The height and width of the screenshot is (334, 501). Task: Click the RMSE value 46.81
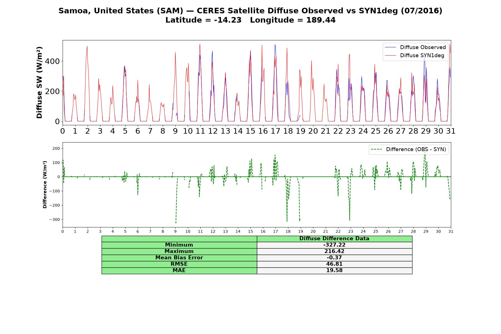[334, 264]
